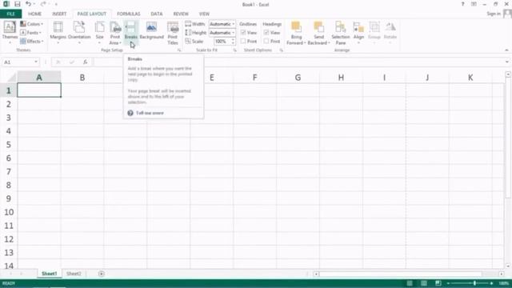The width and height of the screenshot is (512, 288).
Task: Click the Undo icon
Action: pyautogui.click(x=29, y=4)
